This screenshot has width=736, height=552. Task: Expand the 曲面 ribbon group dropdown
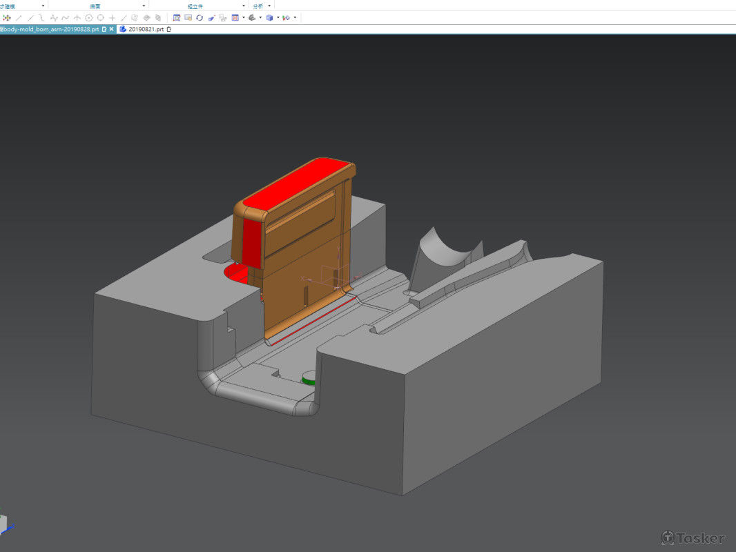tap(144, 6)
